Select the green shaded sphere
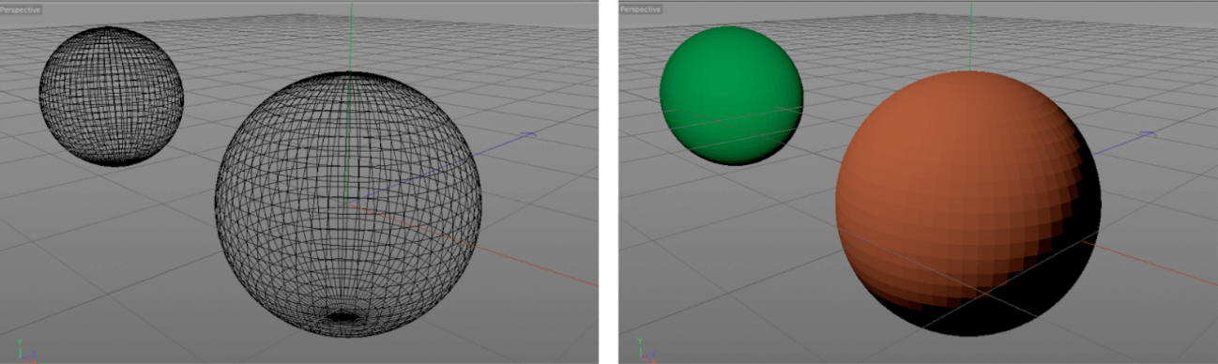The width and height of the screenshot is (1218, 364). tap(731, 96)
